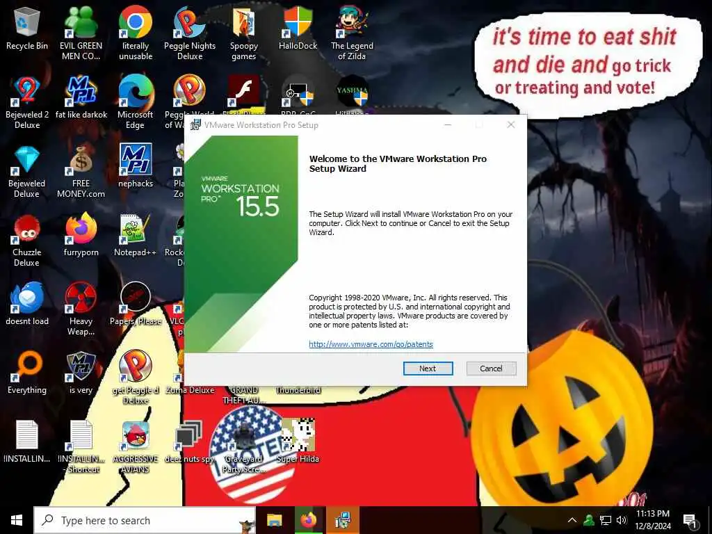Select get Peggle'd Deluxe icon
This screenshot has width=712, height=534.
point(136,377)
